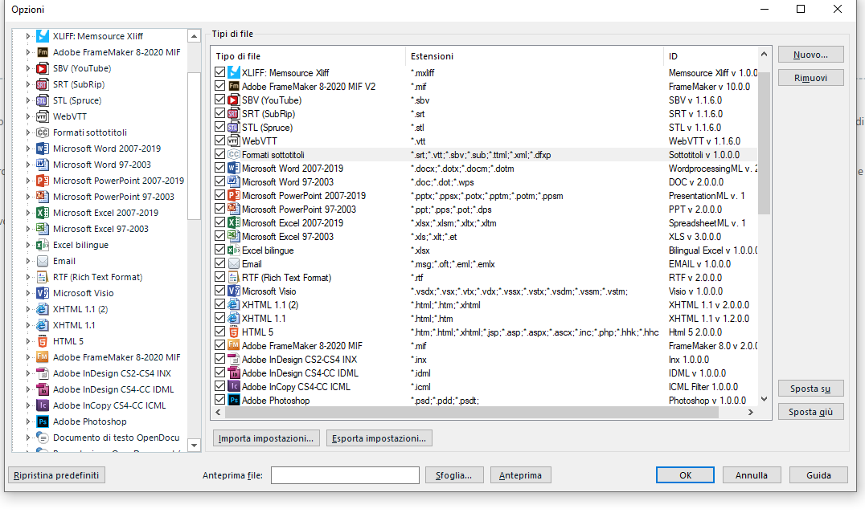
Task: Click the Adobe InDesign CS2-CS4 INX icon in the list
Action: [234, 360]
